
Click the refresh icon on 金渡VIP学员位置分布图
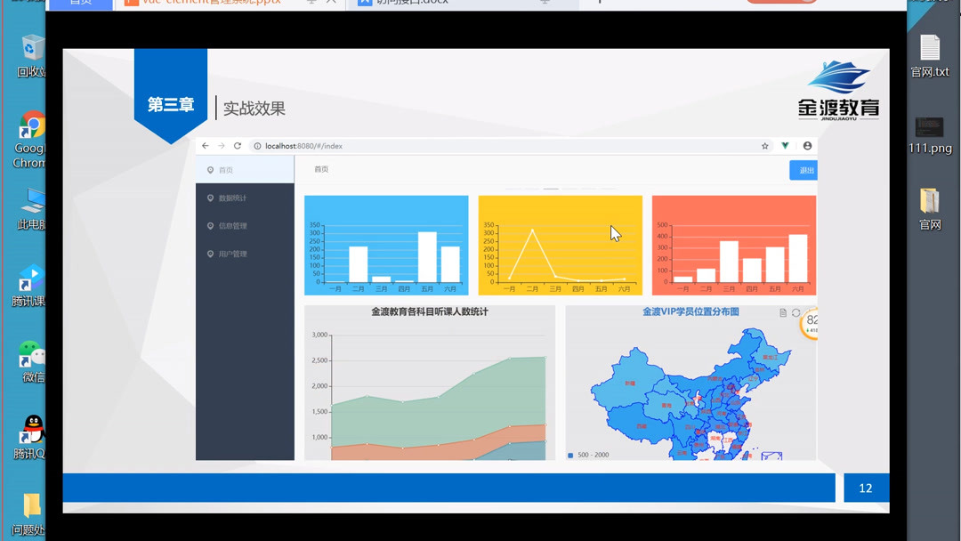coord(795,313)
